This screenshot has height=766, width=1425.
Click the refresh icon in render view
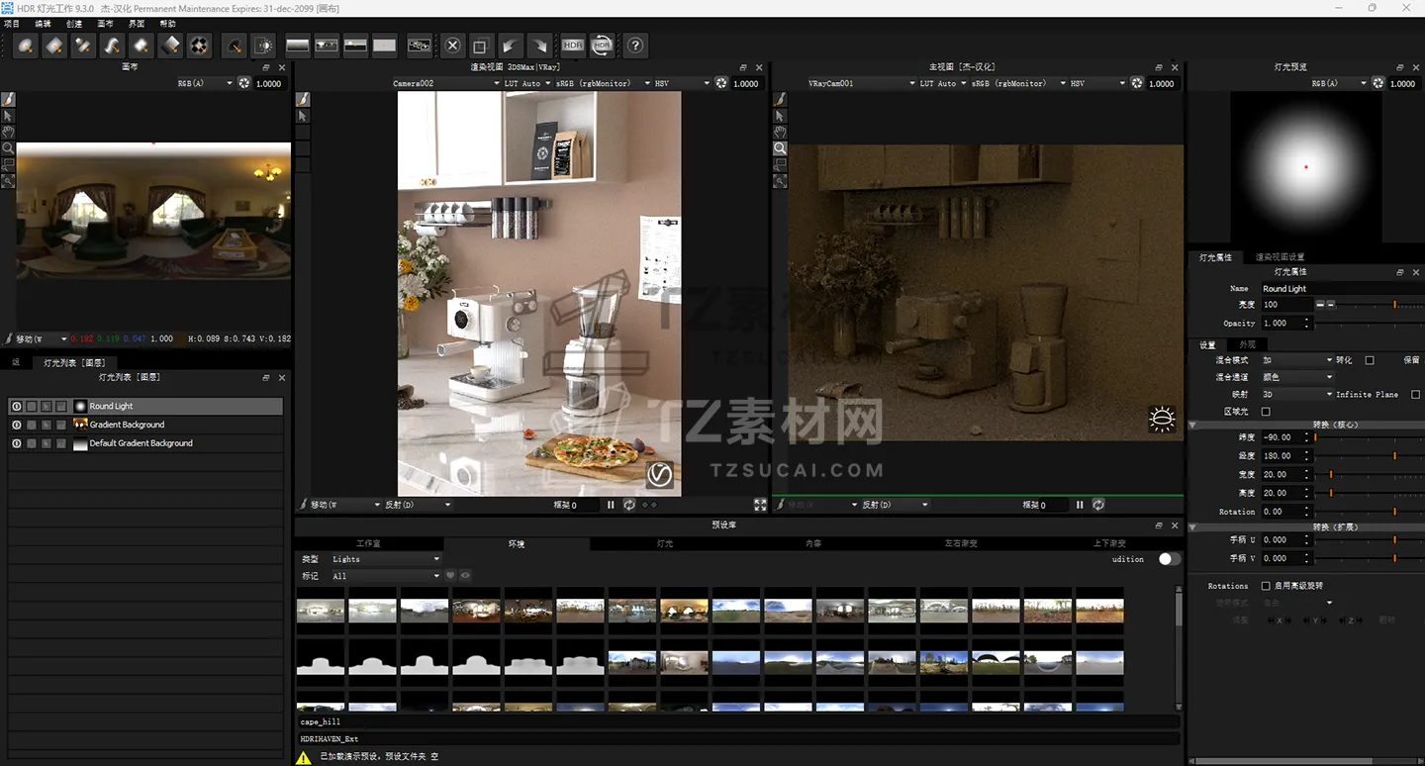[629, 505]
